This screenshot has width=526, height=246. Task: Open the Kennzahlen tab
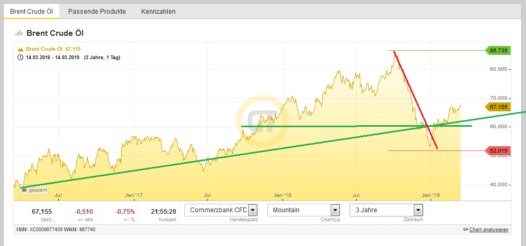(158, 12)
